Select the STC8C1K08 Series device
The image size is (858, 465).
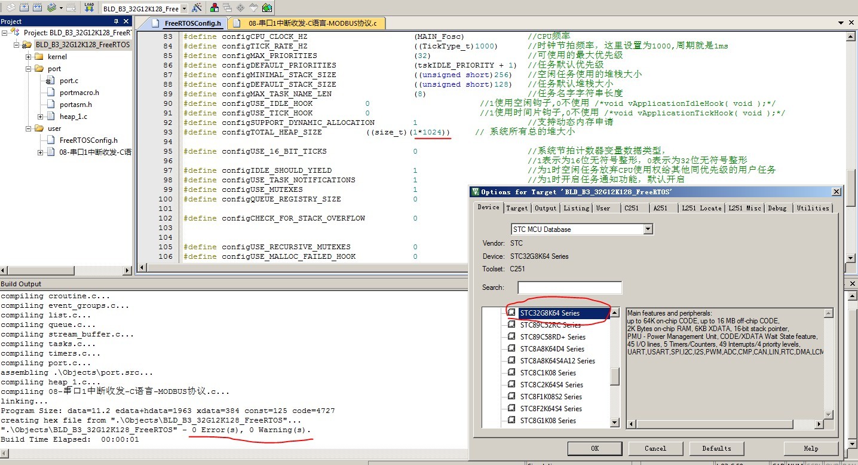pos(548,373)
